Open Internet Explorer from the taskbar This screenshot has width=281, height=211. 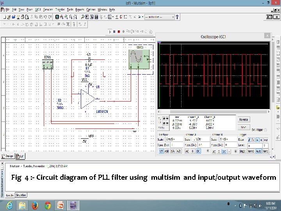pyautogui.click(x=9, y=206)
